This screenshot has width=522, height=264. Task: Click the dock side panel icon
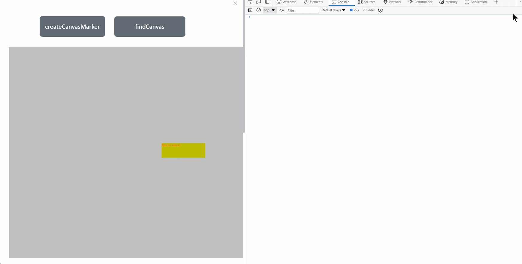point(267,2)
